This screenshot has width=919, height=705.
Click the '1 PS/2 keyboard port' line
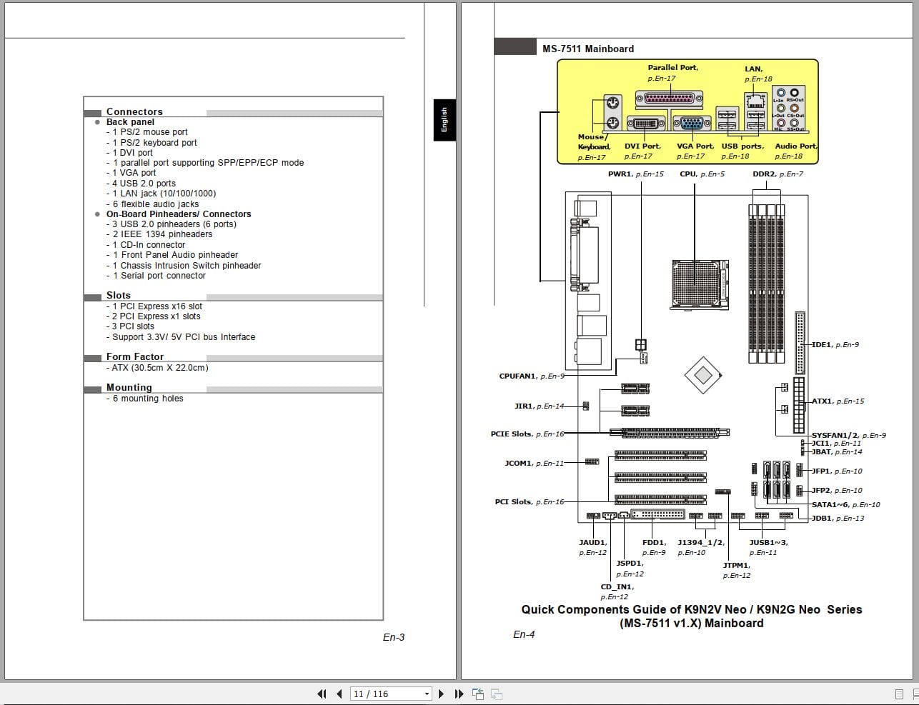tap(151, 142)
